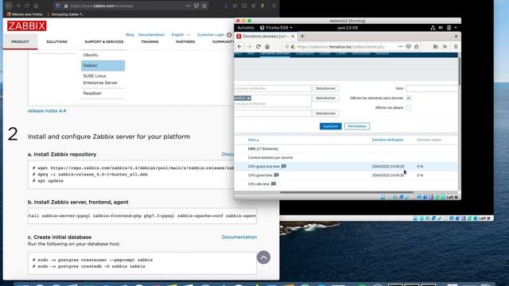This screenshot has height=286, width=509.
Task: Open the English language dropdown
Action: (181, 35)
